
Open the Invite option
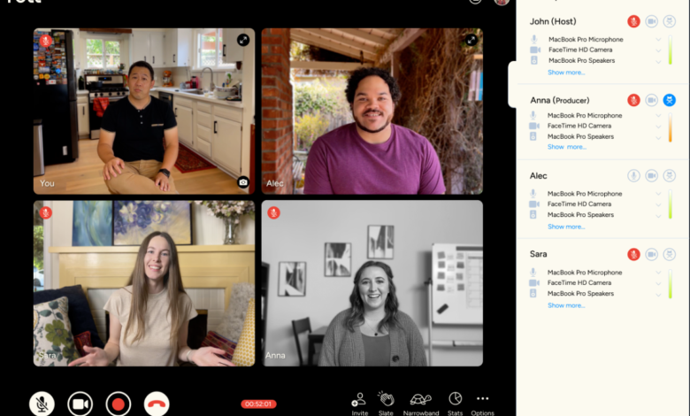click(x=359, y=404)
